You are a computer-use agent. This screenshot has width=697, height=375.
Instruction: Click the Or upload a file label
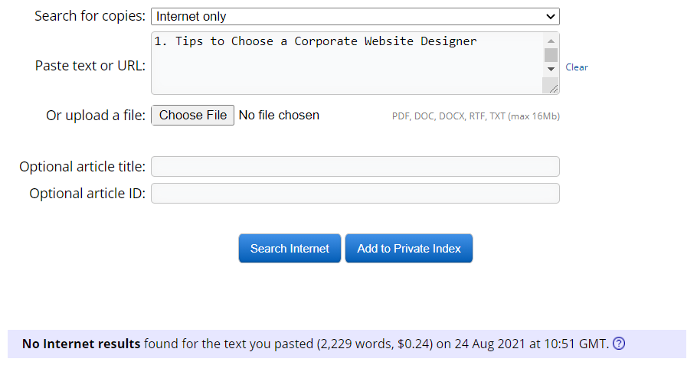pos(96,116)
